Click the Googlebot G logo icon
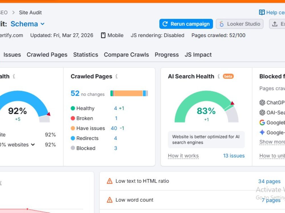The height and width of the screenshot is (213, 285). tap(262, 122)
